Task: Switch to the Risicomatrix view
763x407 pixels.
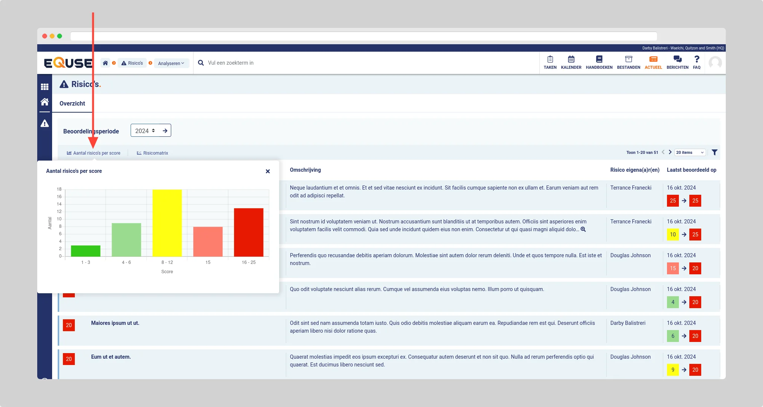Action: click(153, 153)
